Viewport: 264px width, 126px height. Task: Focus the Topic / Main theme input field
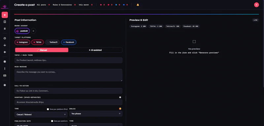[x=68, y=60]
